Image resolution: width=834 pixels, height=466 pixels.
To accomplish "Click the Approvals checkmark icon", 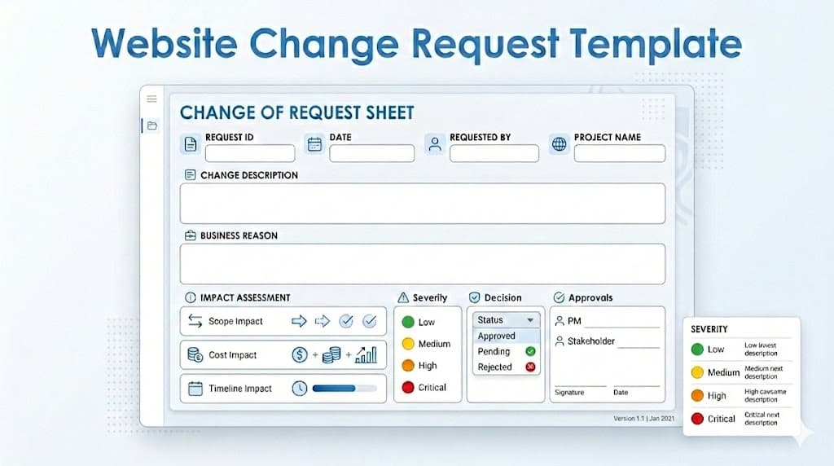I will coord(559,297).
